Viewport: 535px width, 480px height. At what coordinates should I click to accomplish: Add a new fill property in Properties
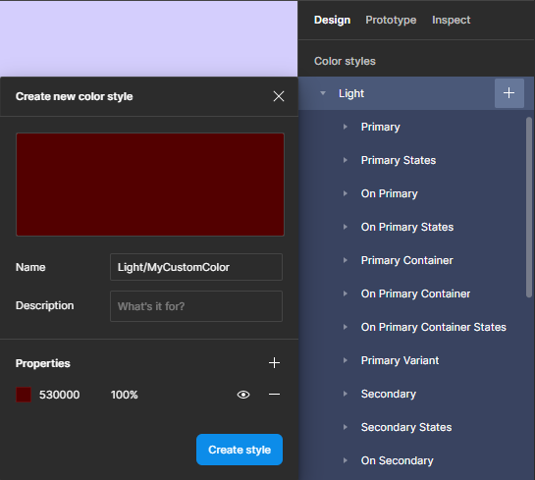274,363
